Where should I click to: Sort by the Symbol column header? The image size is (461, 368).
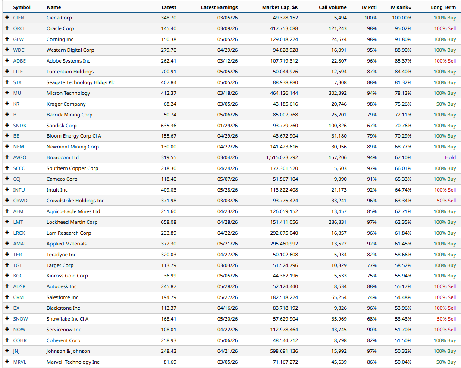click(22, 7)
